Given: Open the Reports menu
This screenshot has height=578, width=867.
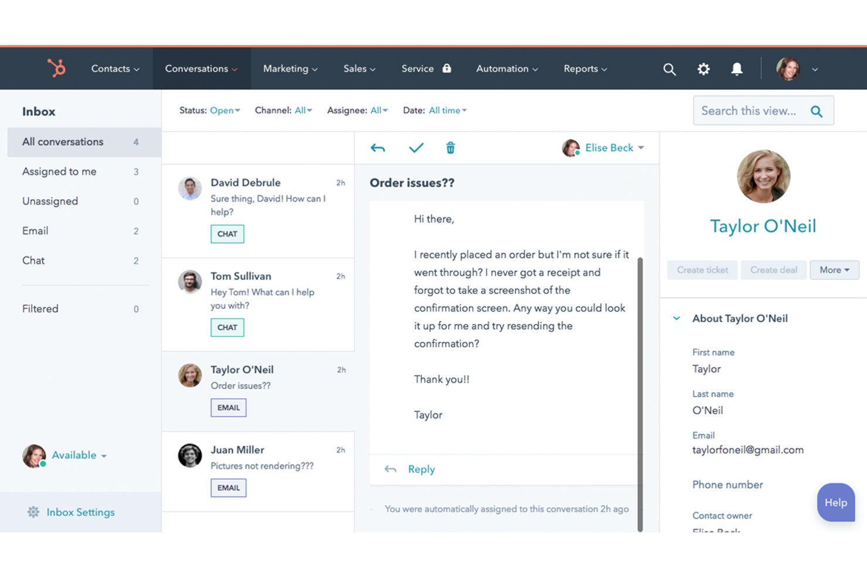Looking at the screenshot, I should tap(585, 69).
